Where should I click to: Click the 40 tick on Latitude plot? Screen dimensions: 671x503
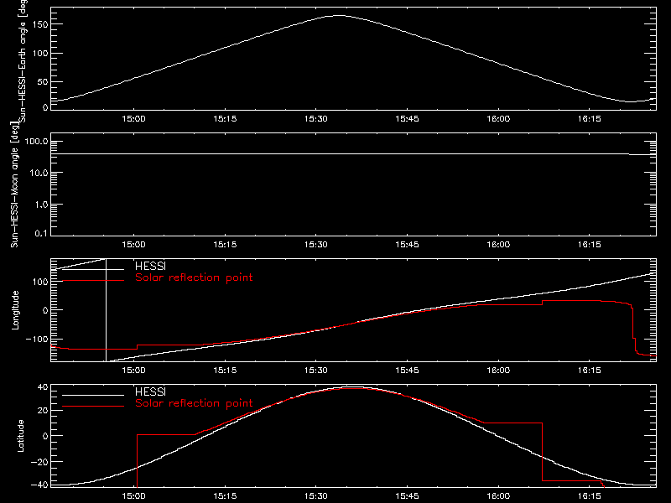[x=43, y=387]
